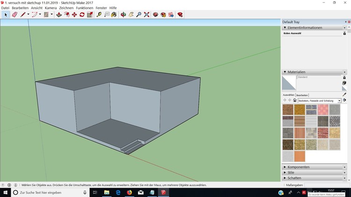Open File Explorer from the taskbar
This screenshot has height=197, width=351.
(107, 192)
